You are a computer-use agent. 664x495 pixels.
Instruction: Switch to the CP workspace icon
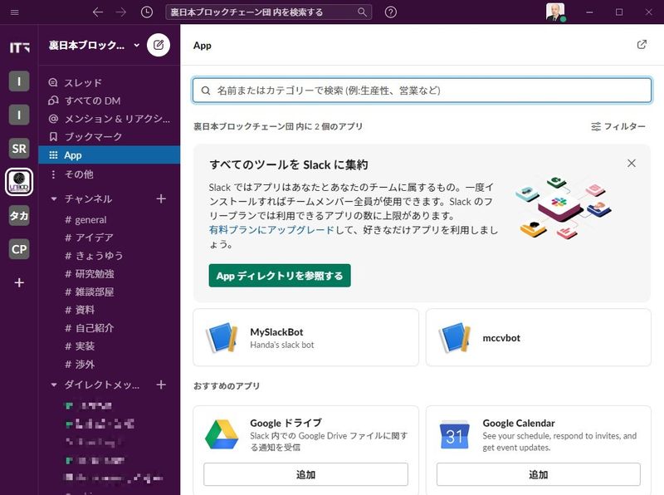coord(19,248)
